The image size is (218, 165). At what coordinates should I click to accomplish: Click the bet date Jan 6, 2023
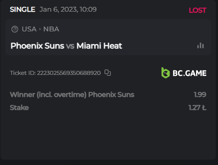(58, 9)
